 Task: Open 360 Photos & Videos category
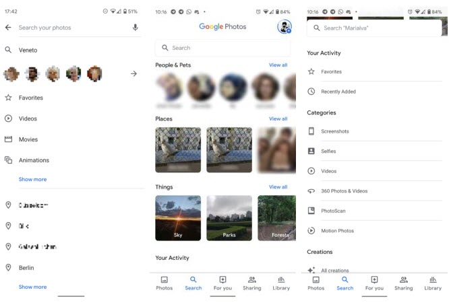[x=344, y=191]
